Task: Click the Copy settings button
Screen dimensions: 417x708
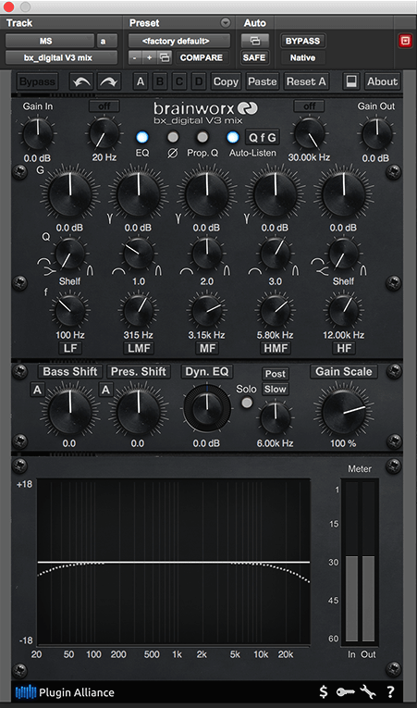Action: point(226,81)
